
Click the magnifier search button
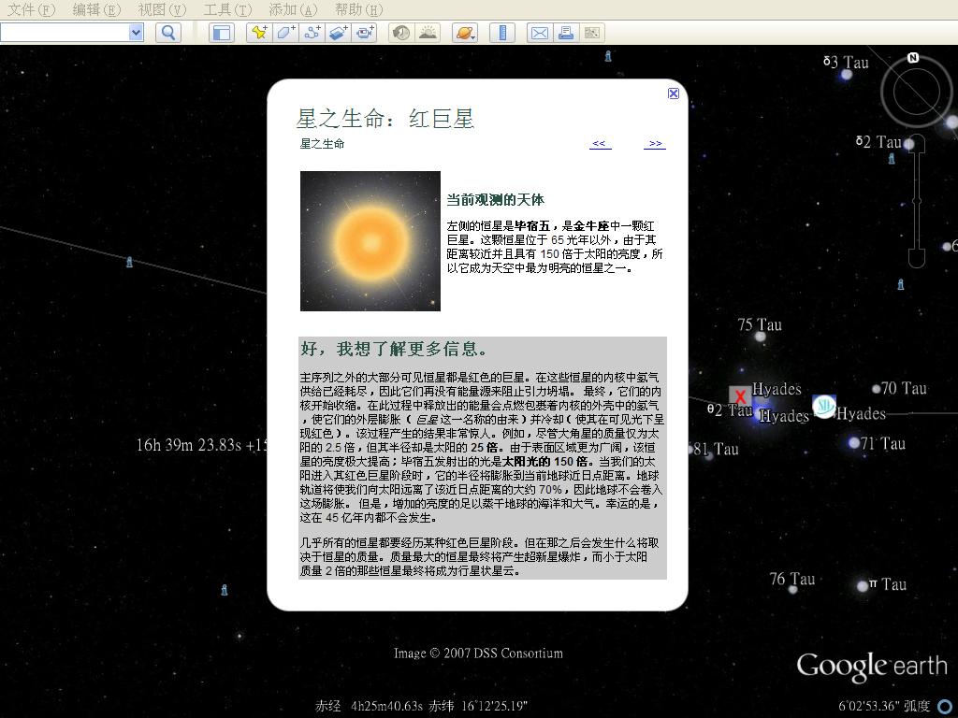point(168,33)
